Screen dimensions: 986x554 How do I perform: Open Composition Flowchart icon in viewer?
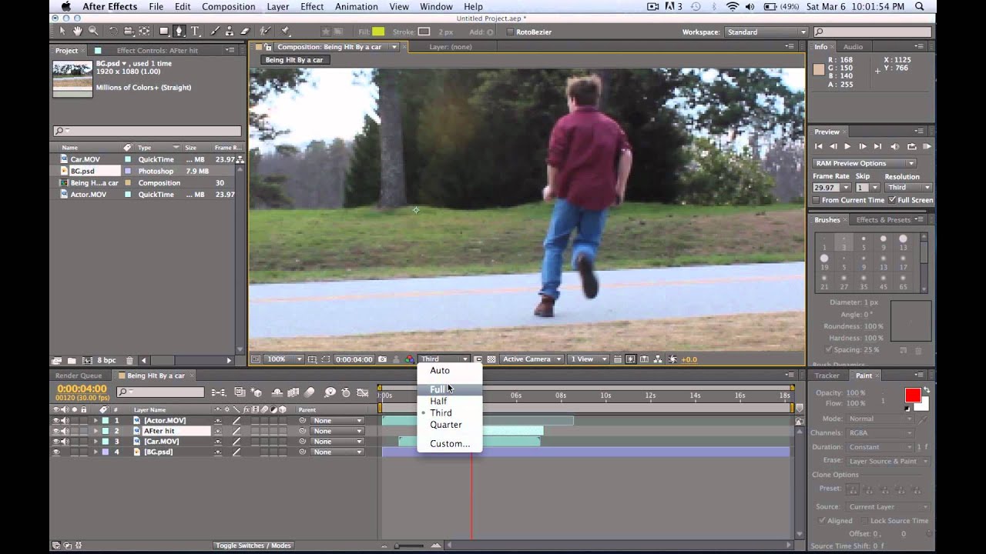pos(659,359)
